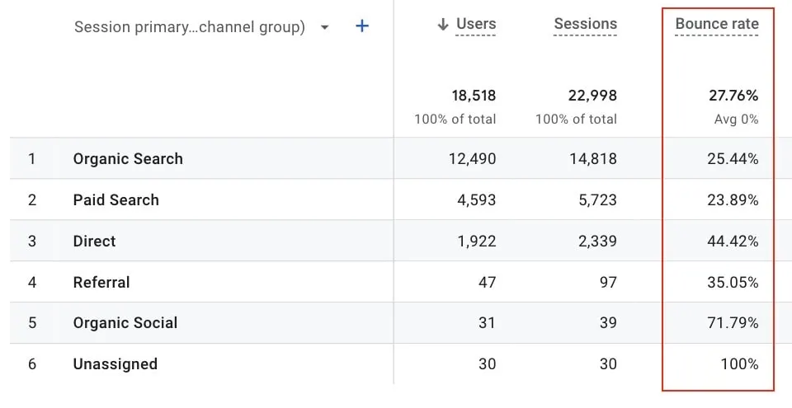This screenshot has width=792, height=408.
Task: Sort by the Users column header
Action: [x=476, y=24]
